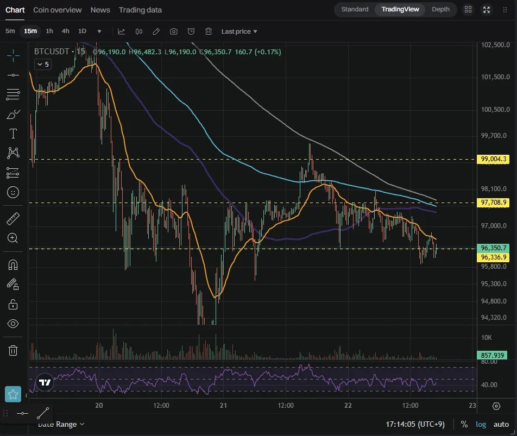Open the long position forecasting tool
517x436 pixels.
13,173
